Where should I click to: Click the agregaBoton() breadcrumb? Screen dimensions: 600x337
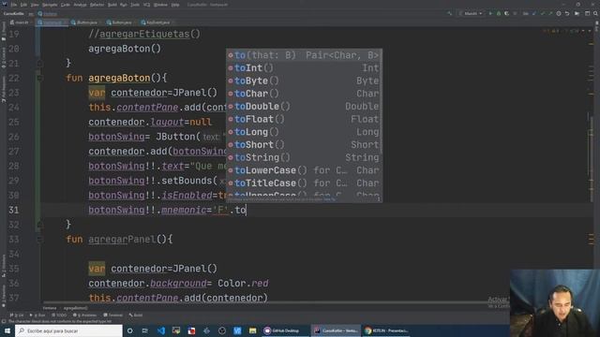point(75,308)
